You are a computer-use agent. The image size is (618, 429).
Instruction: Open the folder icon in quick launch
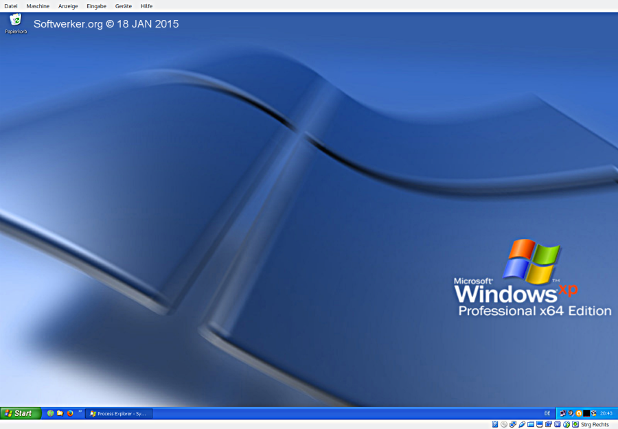point(60,413)
